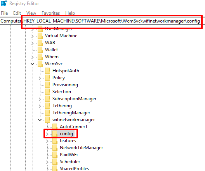Click the features folder icon

pyautogui.click(x=55, y=141)
